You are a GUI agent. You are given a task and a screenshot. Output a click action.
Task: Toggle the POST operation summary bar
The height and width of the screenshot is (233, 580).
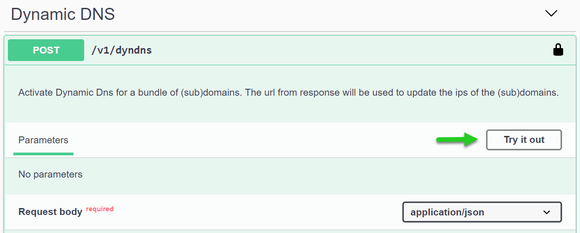pyautogui.click(x=324, y=50)
